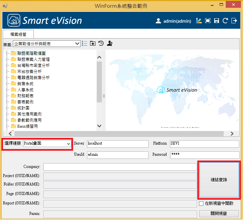Image resolution: width=244 pixels, height=221 pixels.
Task: Click folder icon of 聯銓高階戰情室
Action: click(x=14, y=53)
